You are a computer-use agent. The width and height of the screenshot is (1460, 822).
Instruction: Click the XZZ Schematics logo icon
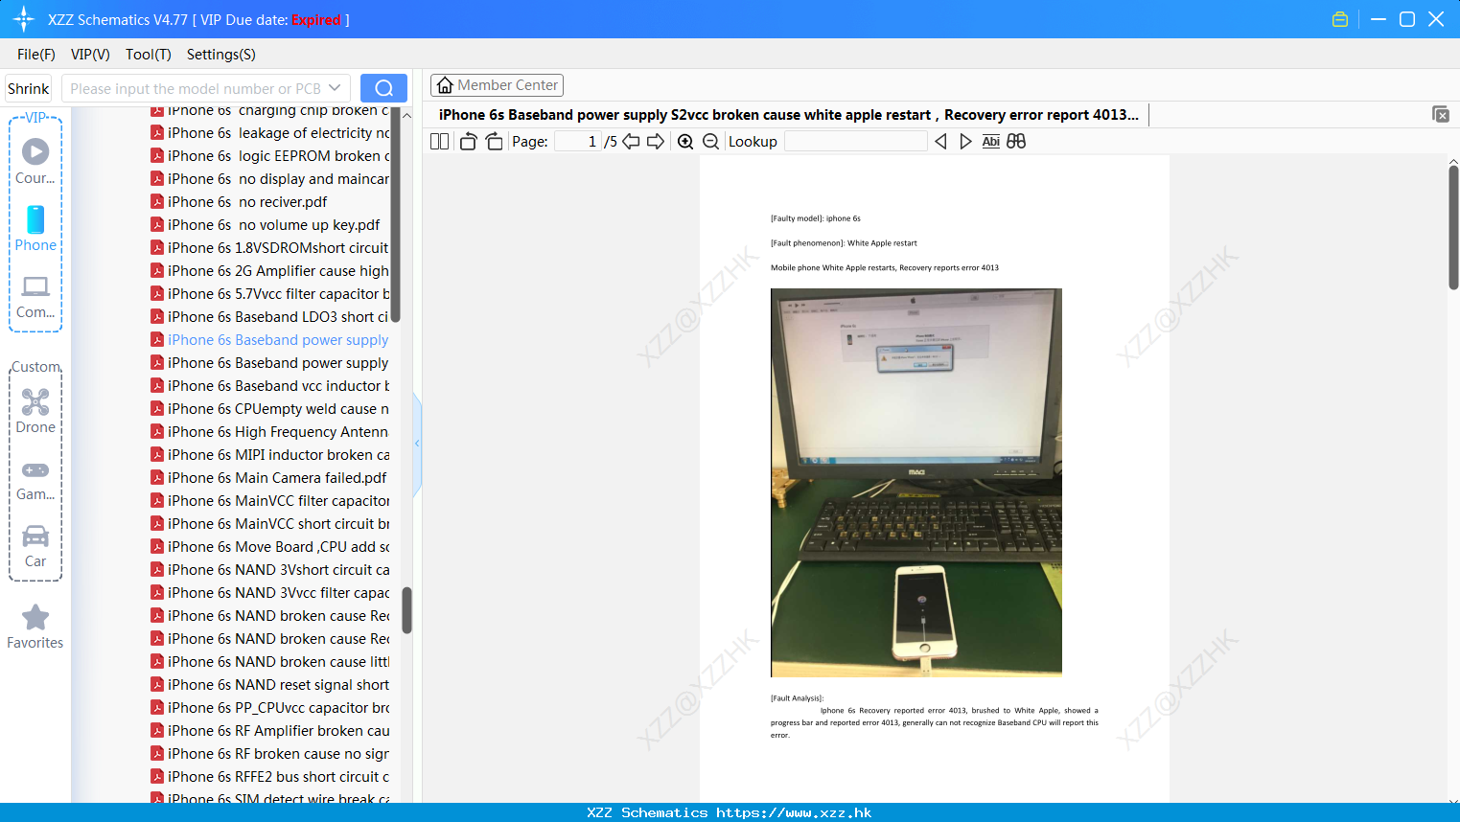[24, 19]
